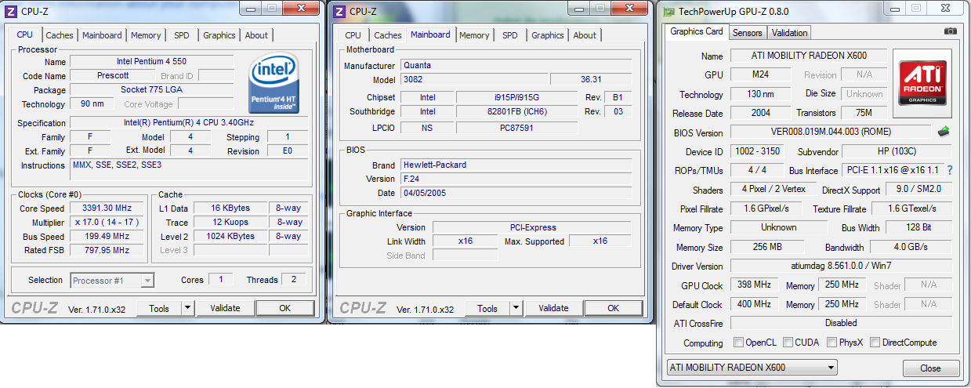Click the BIOS date 04/05/2005 field
The width and height of the screenshot is (971, 388).
point(516,193)
